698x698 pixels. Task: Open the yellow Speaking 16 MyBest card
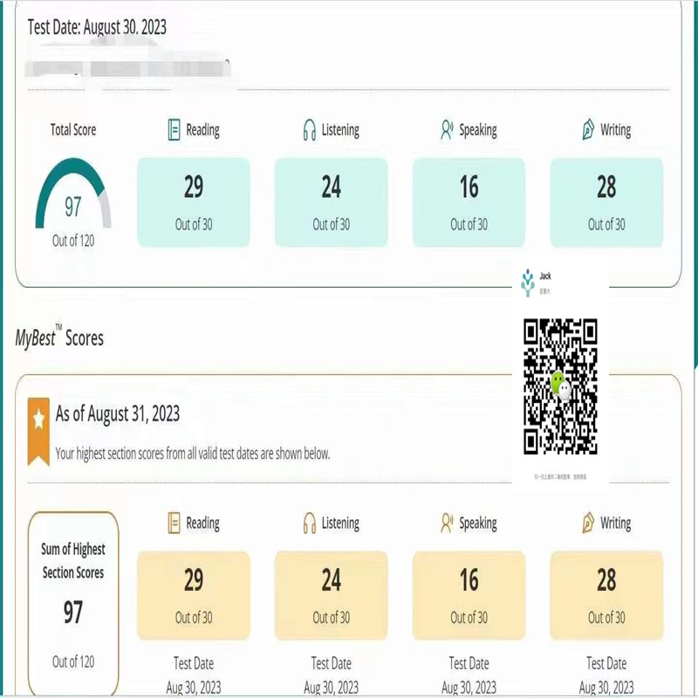[469, 594]
